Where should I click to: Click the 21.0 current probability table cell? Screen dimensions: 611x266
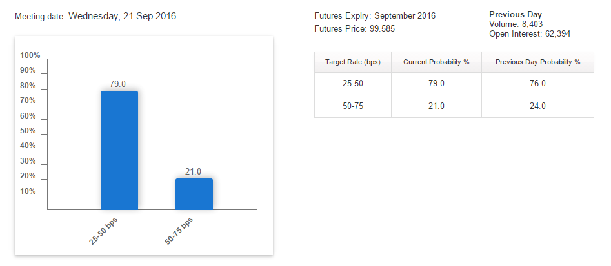pos(436,106)
